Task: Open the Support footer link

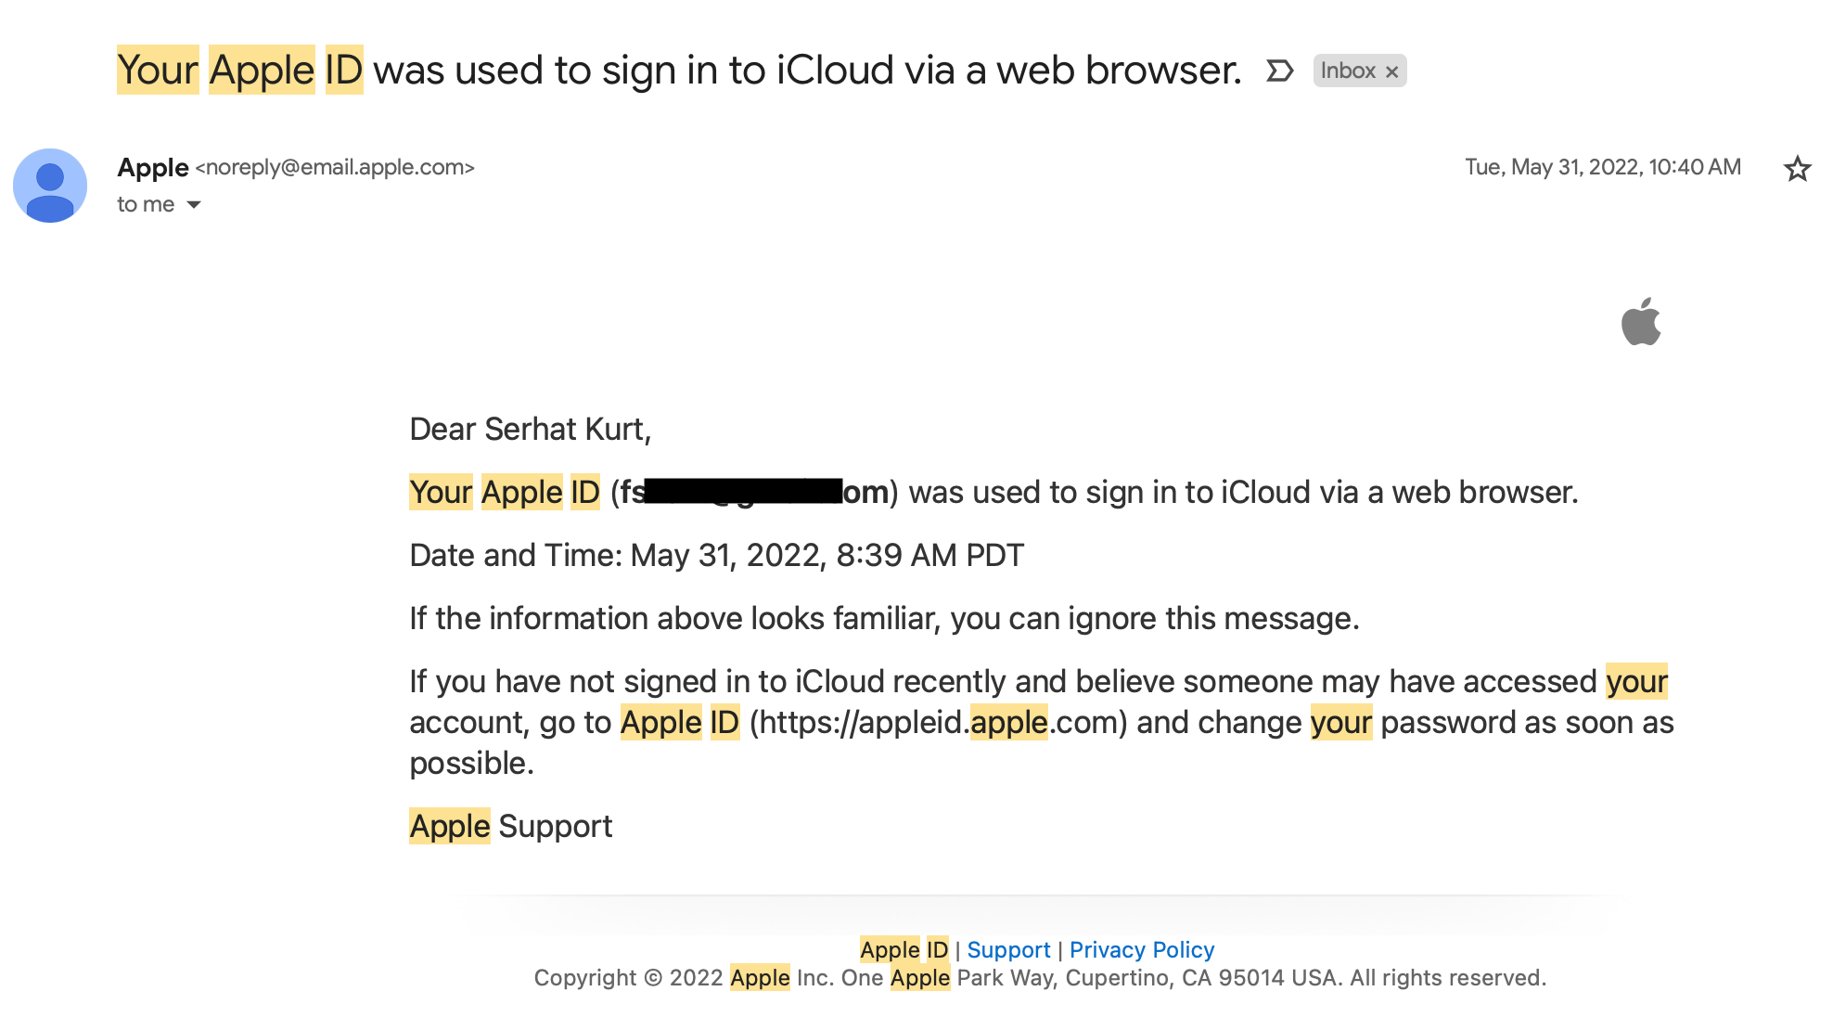Action: click(1008, 949)
